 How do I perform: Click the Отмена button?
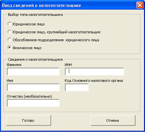point(113,120)
